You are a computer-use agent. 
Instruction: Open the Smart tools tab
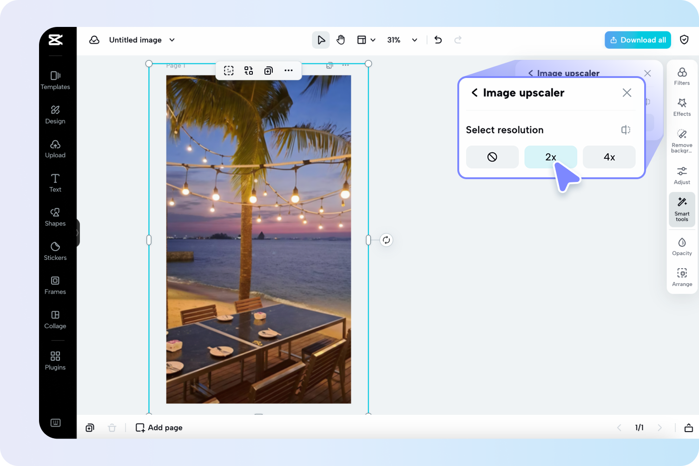pyautogui.click(x=682, y=210)
